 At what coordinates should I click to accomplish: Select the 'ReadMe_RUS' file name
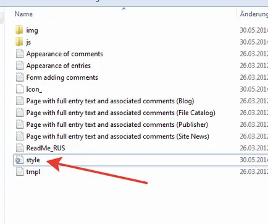pos(46,148)
